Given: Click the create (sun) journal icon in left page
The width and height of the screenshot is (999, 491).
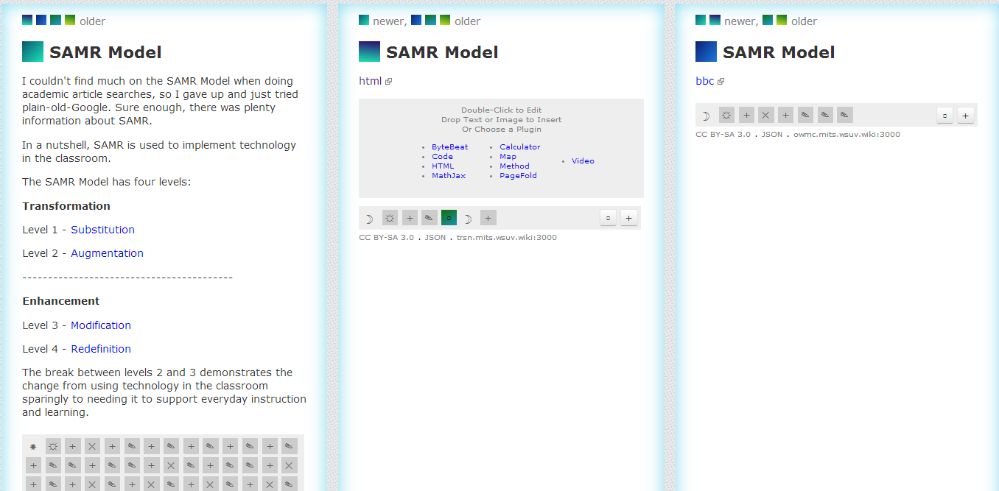Looking at the screenshot, I should pyautogui.click(x=53, y=445).
